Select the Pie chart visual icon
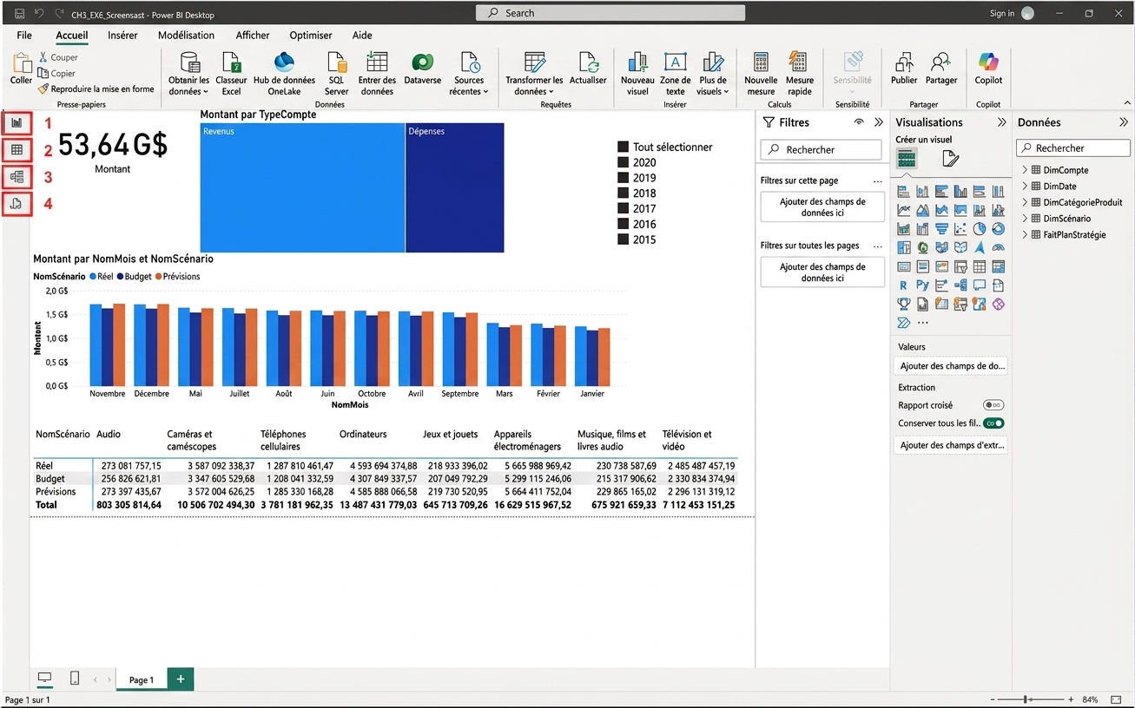1135x708 pixels. coord(980,229)
